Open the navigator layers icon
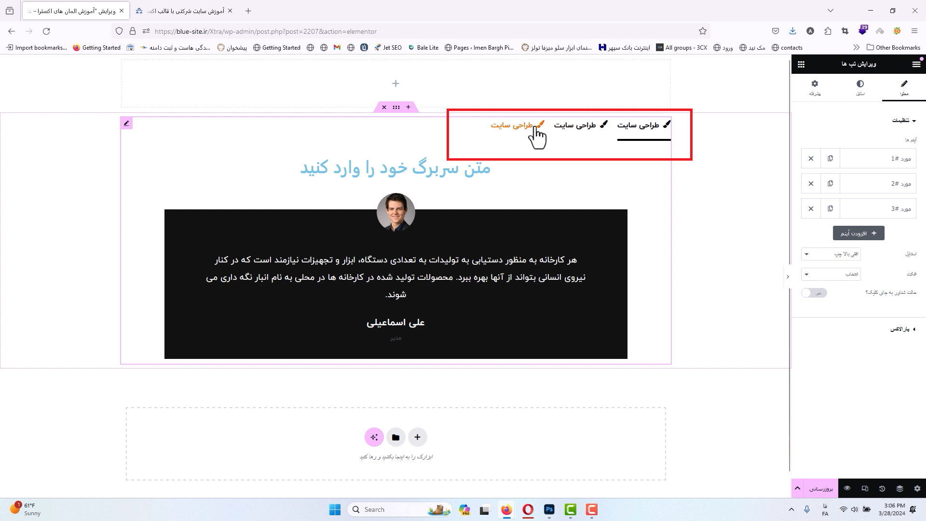This screenshot has height=521, width=926. tap(899, 489)
